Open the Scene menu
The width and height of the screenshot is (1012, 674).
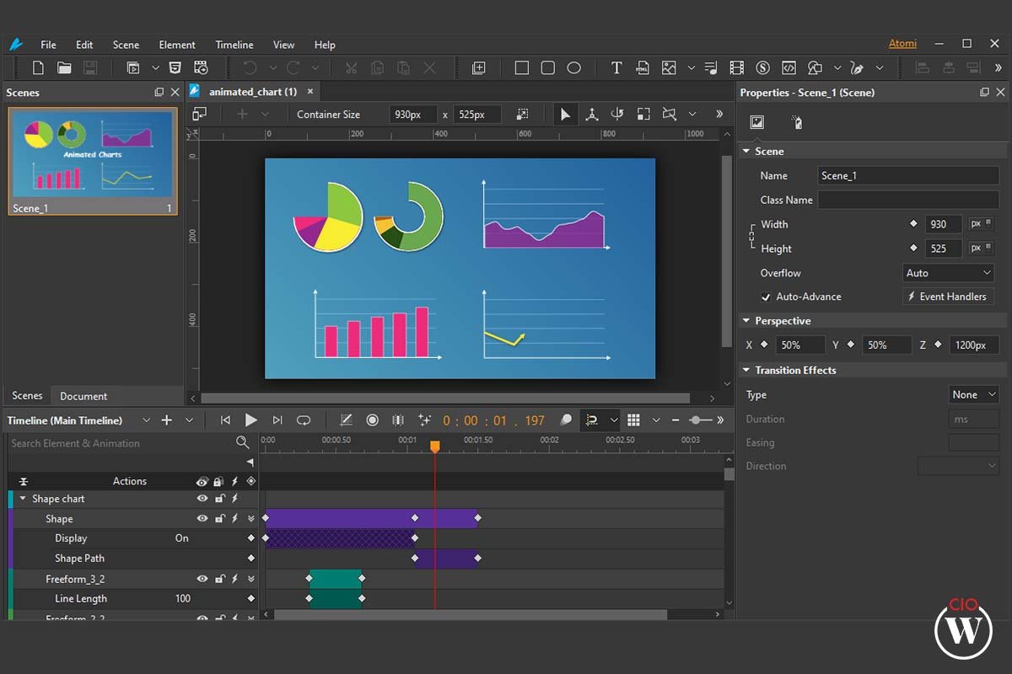click(x=126, y=45)
